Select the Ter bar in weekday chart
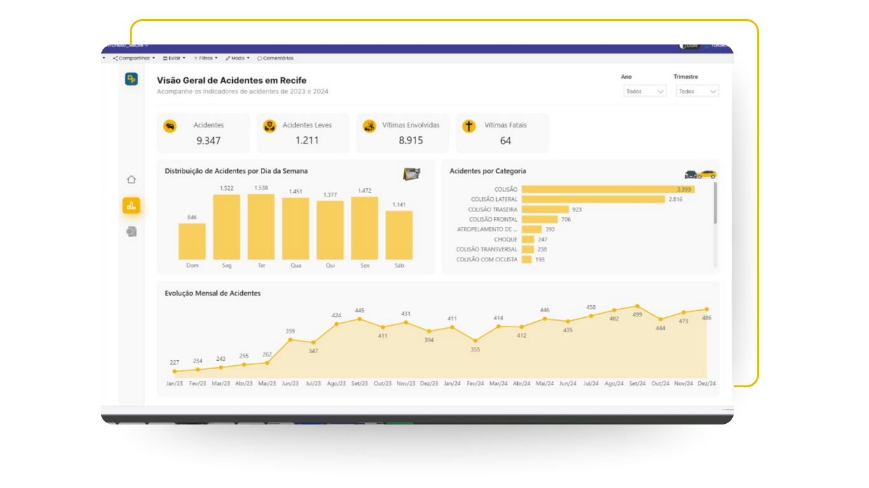Image resolution: width=869 pixels, height=488 pixels. [x=261, y=227]
